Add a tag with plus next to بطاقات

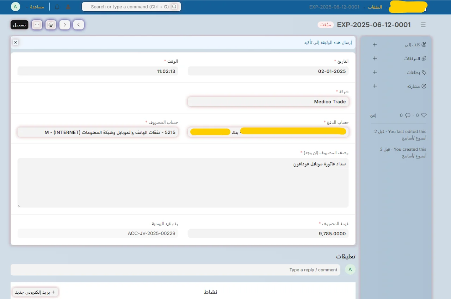[x=375, y=72]
